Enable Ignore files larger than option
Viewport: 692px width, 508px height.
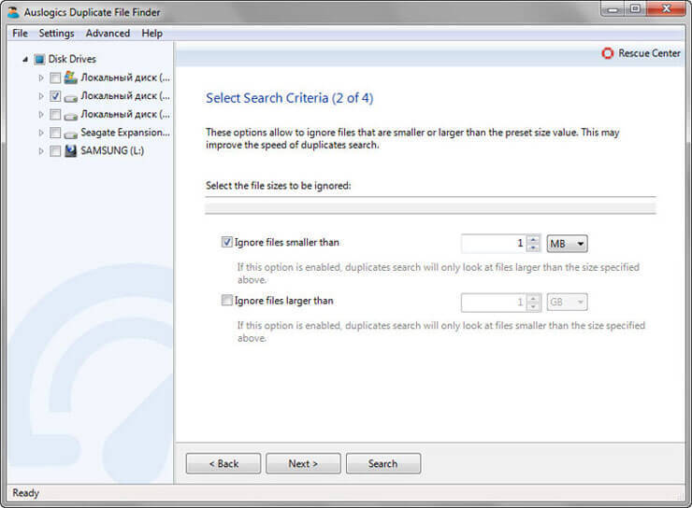tap(226, 301)
